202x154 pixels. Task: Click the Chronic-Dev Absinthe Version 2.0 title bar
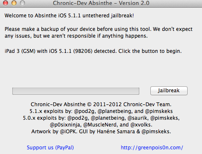(101, 3)
